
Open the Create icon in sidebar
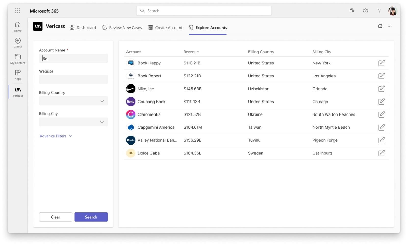(x=18, y=40)
